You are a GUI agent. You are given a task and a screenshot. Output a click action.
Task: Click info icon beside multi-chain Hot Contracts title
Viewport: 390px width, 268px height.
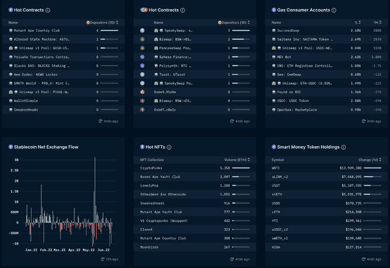click(x=182, y=10)
